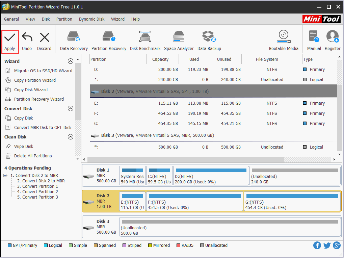This screenshot has width=344, height=258.
Task: Select the Mirrored legend swatch
Action: (150, 245)
